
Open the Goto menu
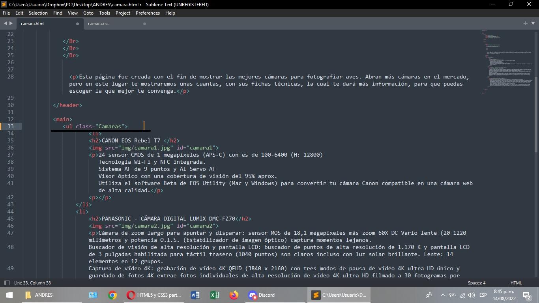pyautogui.click(x=88, y=13)
